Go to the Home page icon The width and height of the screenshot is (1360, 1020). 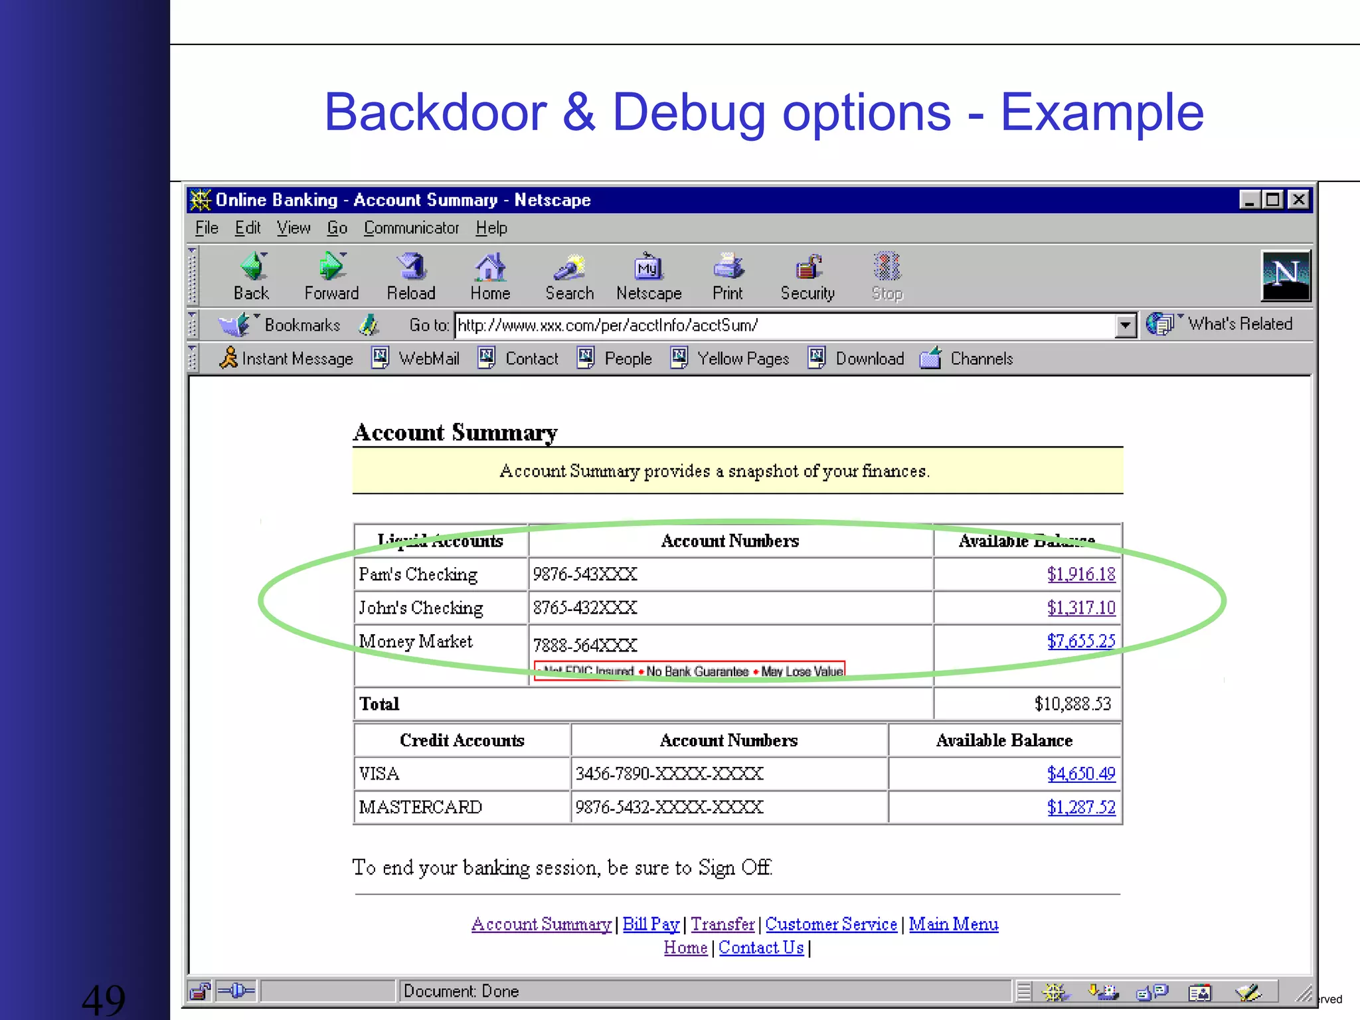point(490,276)
